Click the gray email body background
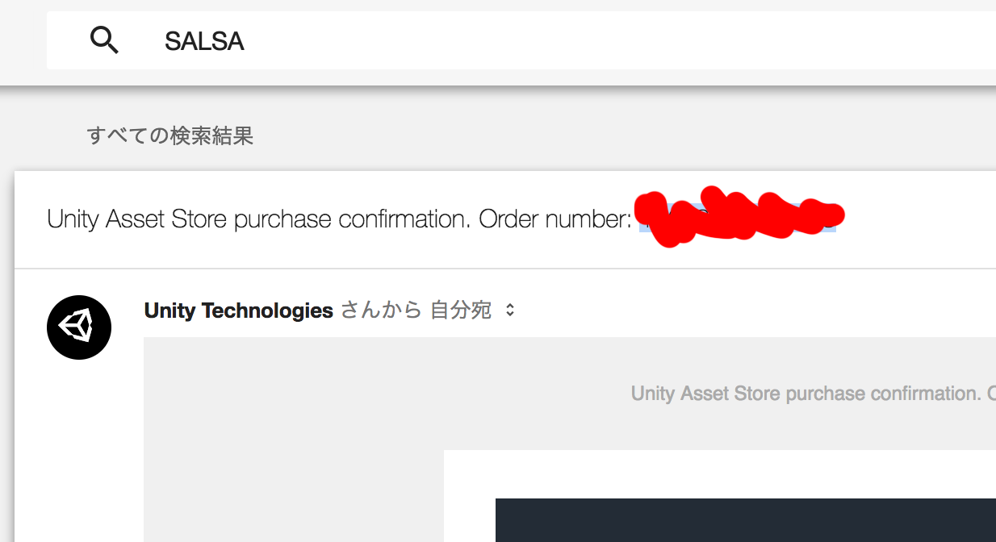The image size is (996, 542). point(291,452)
